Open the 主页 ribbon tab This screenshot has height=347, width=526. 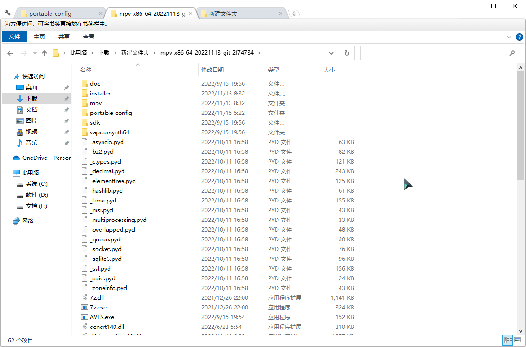tap(39, 37)
